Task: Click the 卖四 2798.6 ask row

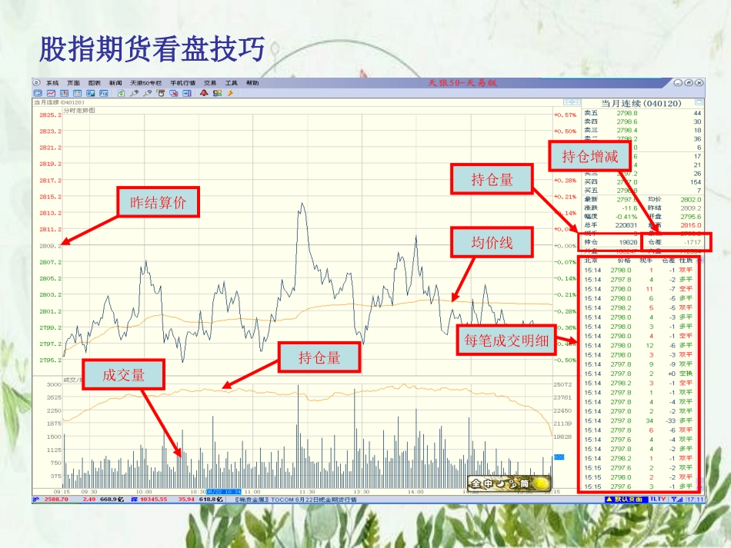Action: (x=643, y=121)
